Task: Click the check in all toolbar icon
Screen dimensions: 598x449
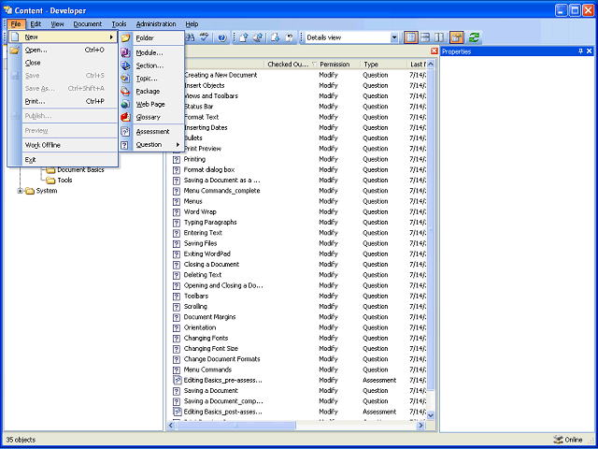Action: [x=258, y=37]
